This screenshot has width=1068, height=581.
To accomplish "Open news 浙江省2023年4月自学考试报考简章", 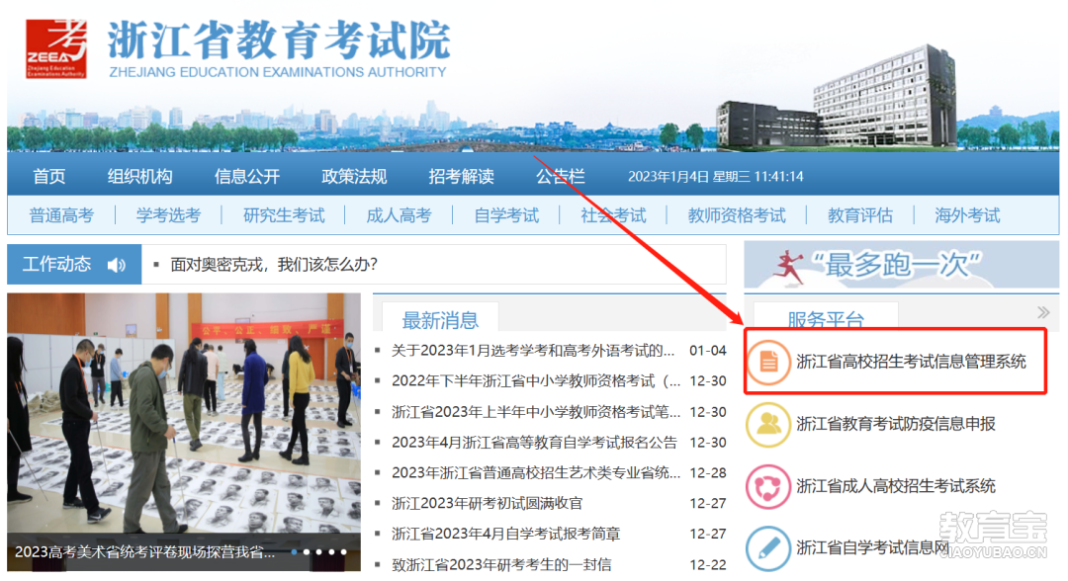I will [505, 534].
